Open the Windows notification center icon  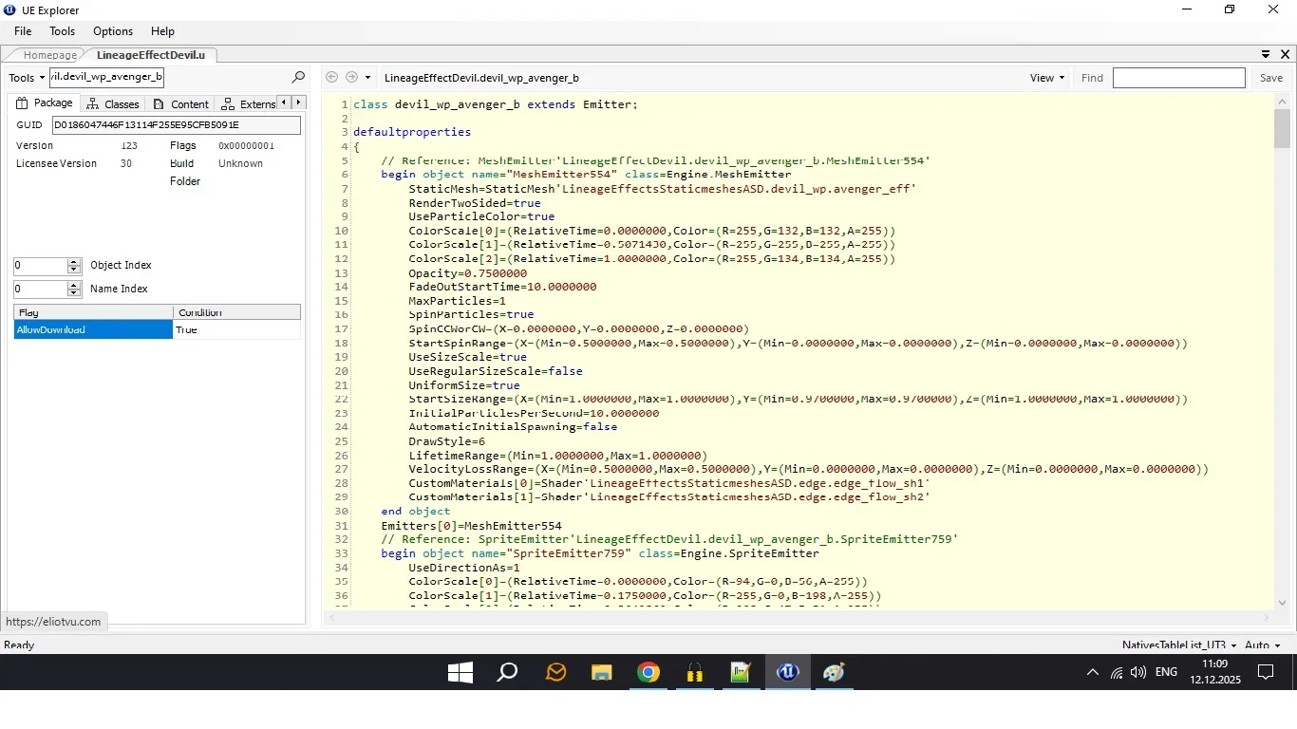click(1266, 672)
